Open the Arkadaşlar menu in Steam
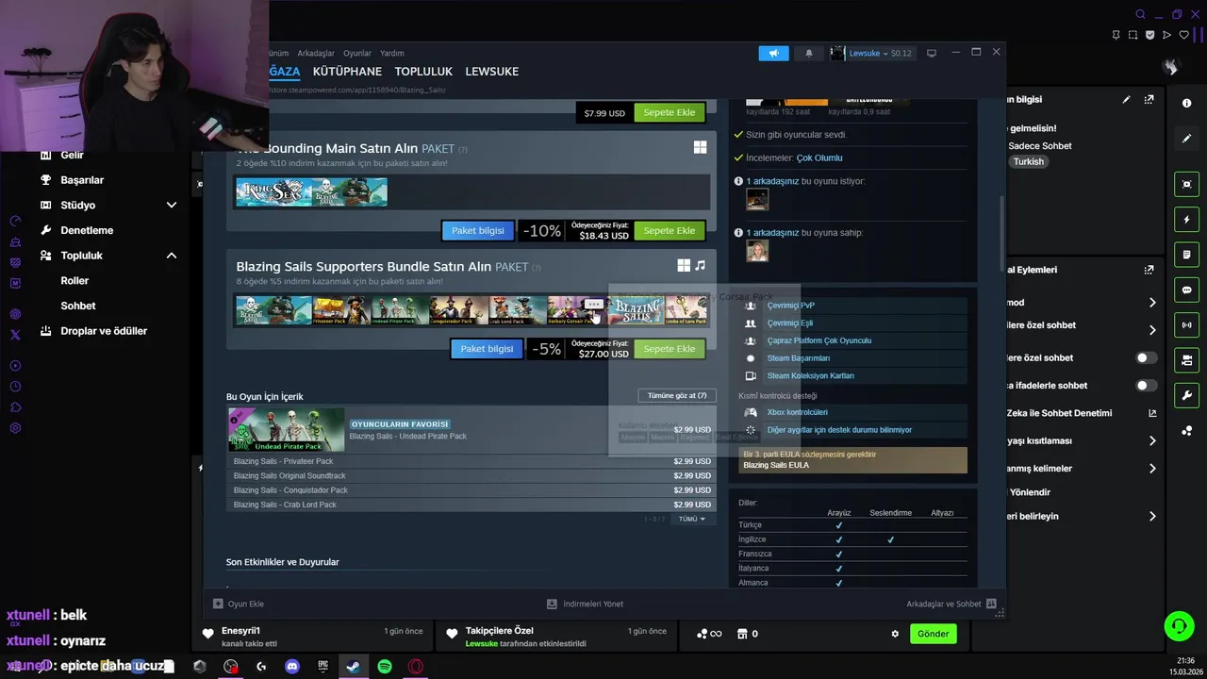 [x=316, y=54]
